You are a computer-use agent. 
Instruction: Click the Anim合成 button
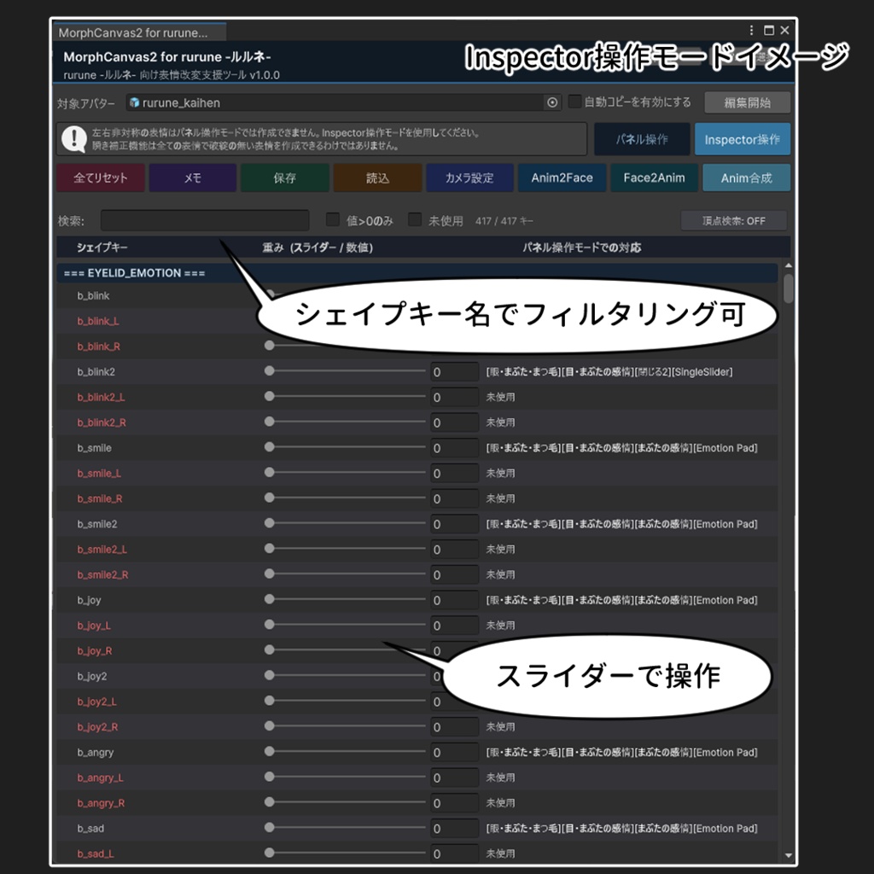point(746,178)
